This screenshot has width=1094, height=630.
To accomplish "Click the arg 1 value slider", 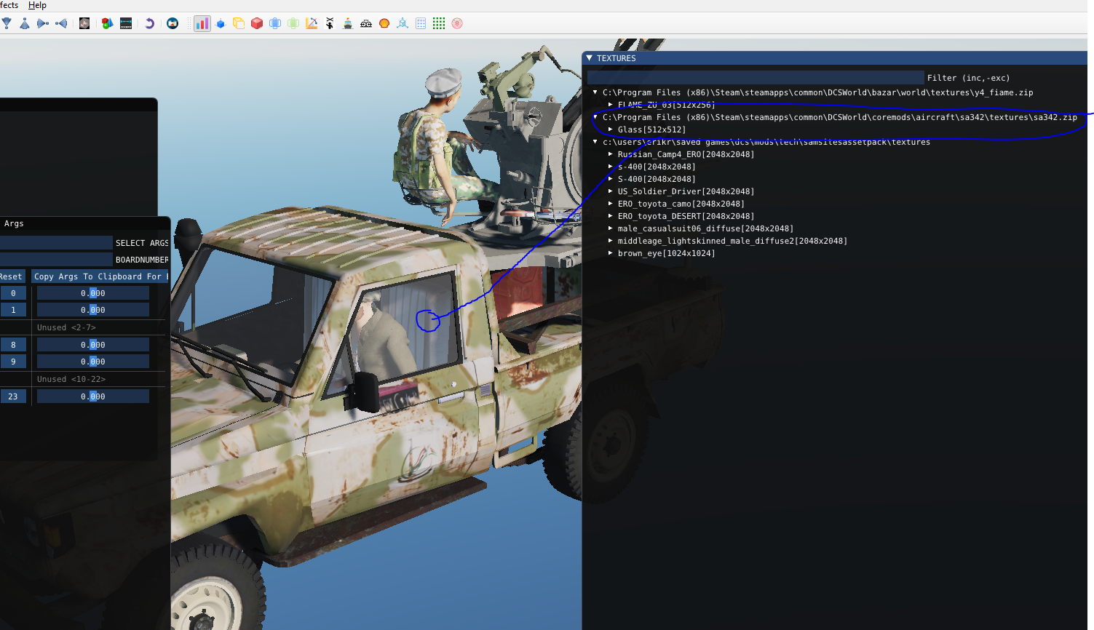I will coord(93,310).
